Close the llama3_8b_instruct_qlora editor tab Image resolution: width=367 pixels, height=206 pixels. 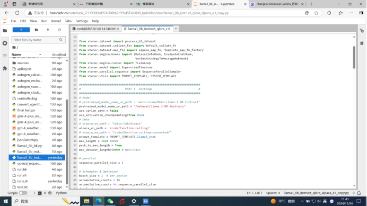click(169, 29)
